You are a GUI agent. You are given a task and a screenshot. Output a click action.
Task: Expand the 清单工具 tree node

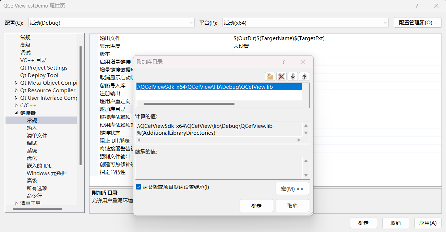click(16, 203)
